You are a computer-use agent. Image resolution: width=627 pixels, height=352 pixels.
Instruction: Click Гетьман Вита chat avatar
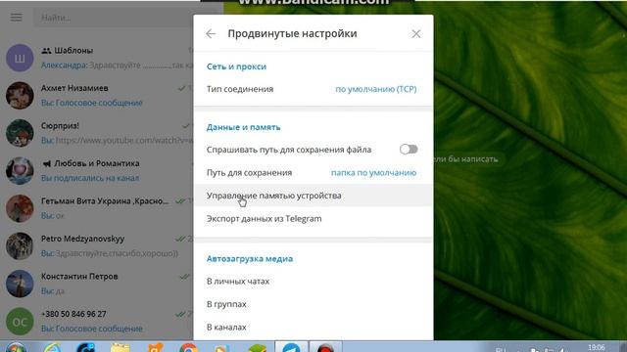(x=20, y=208)
